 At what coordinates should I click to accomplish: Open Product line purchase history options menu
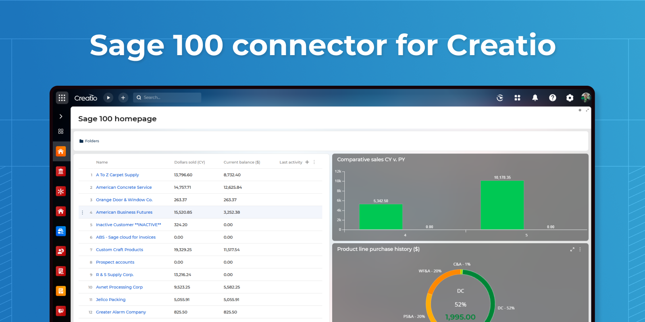click(x=580, y=250)
